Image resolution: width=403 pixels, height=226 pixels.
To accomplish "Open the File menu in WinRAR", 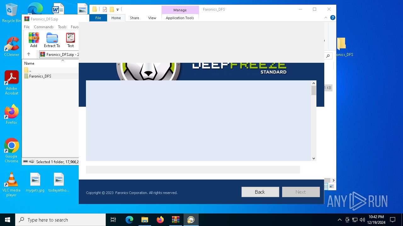I will [x=27, y=27].
